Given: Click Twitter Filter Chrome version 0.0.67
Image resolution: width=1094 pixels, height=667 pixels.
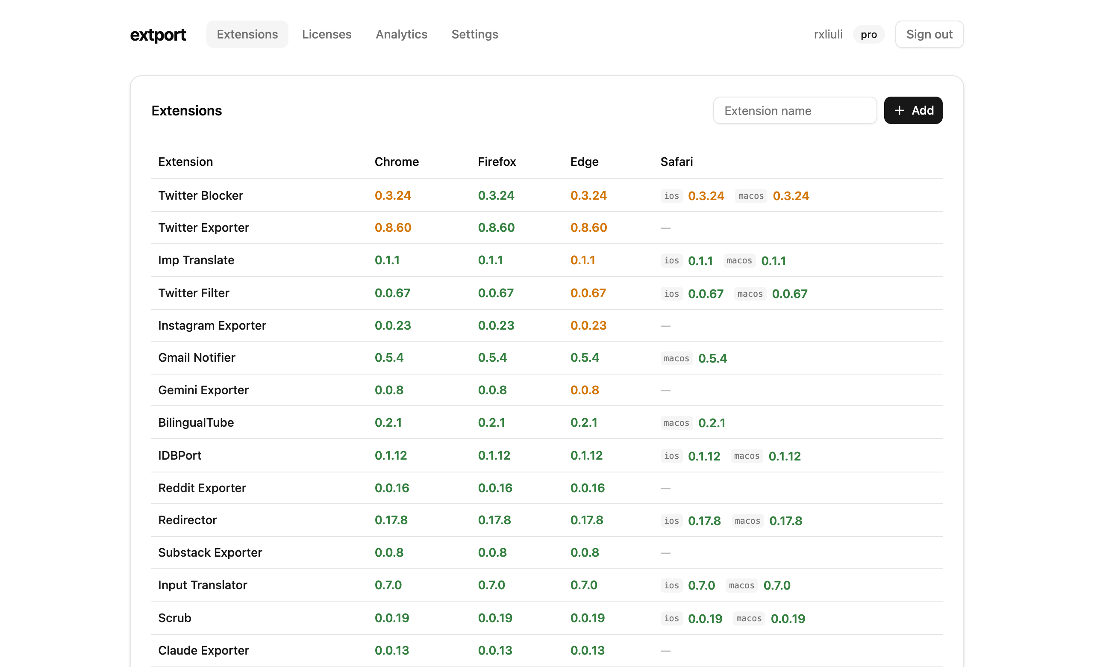Looking at the screenshot, I should (392, 292).
